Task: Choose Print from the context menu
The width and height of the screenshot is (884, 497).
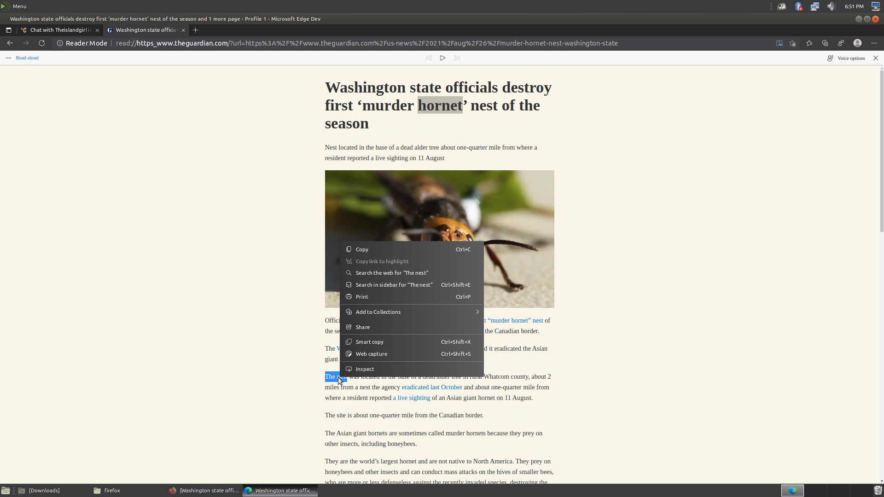Action: pyautogui.click(x=412, y=297)
